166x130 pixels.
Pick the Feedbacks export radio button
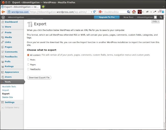pos(28,69)
